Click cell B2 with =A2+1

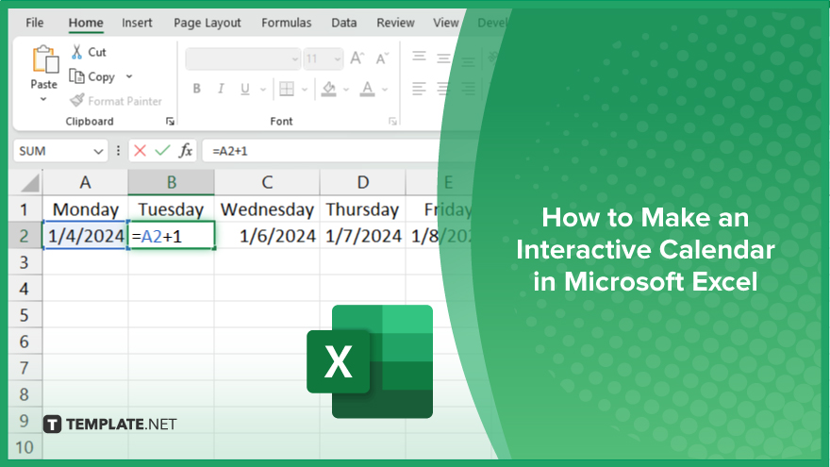click(x=172, y=236)
